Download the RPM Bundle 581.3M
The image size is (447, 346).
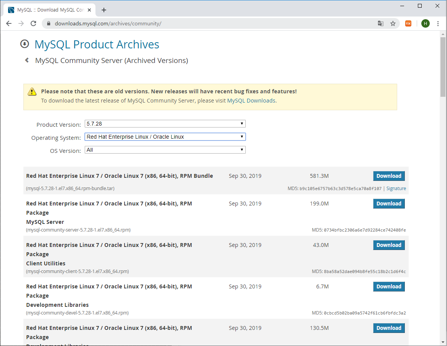click(x=389, y=176)
